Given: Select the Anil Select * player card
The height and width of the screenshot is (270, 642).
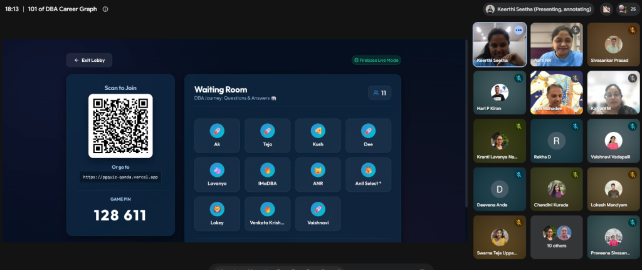Looking at the screenshot, I should click(x=368, y=174).
